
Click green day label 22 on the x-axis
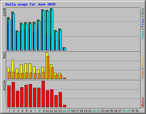click(98, 111)
